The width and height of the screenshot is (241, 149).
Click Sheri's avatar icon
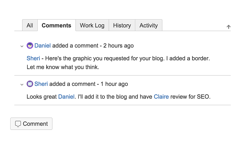(x=30, y=84)
